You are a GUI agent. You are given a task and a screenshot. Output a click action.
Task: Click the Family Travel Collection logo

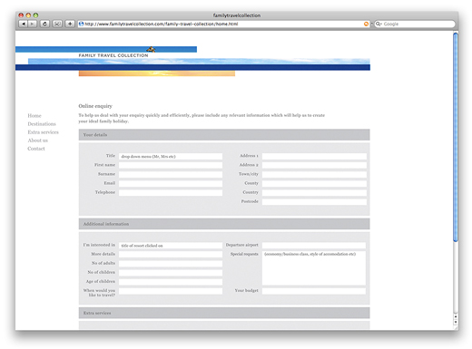(x=113, y=55)
